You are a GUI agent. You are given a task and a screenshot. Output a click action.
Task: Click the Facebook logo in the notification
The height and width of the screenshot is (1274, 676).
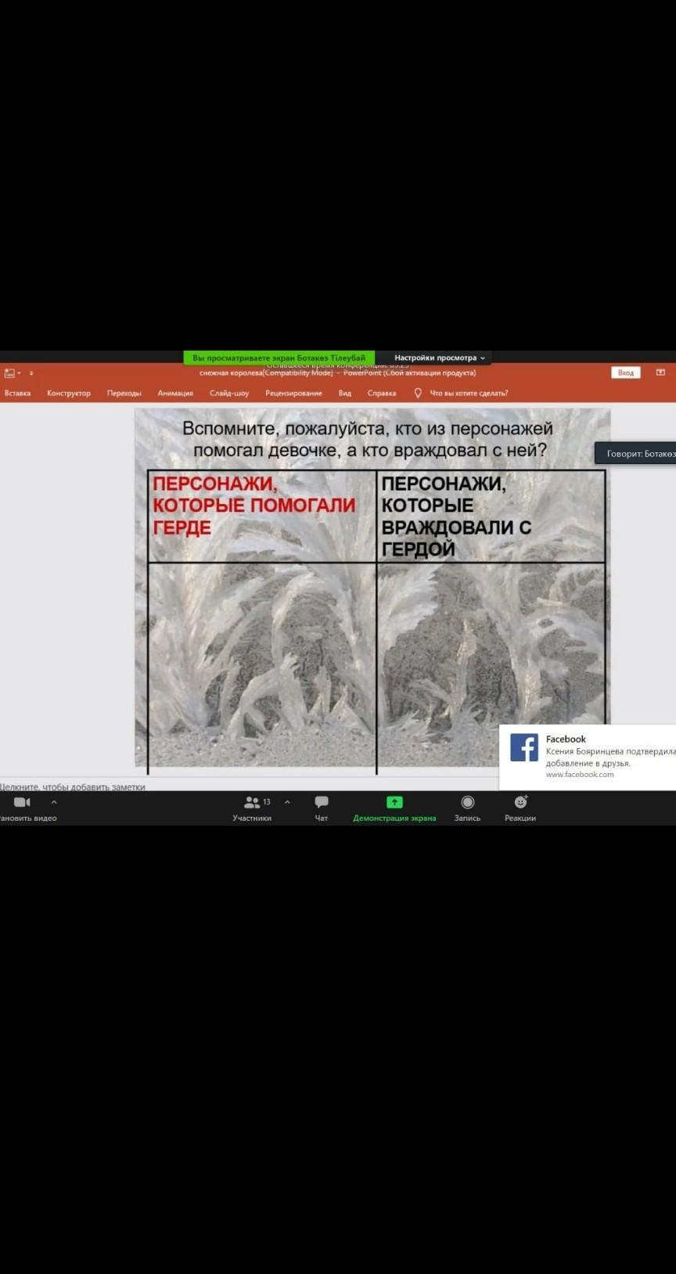524,747
